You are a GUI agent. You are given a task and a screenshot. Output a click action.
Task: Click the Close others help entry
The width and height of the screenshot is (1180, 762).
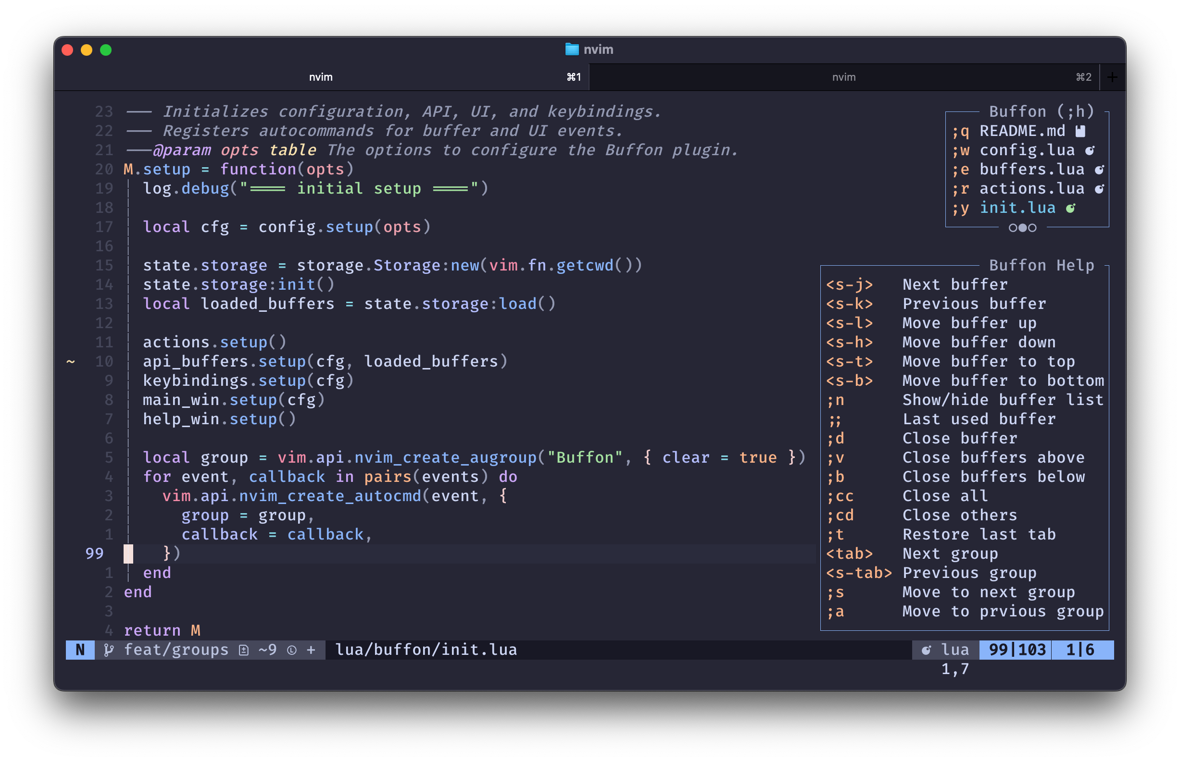tap(959, 515)
